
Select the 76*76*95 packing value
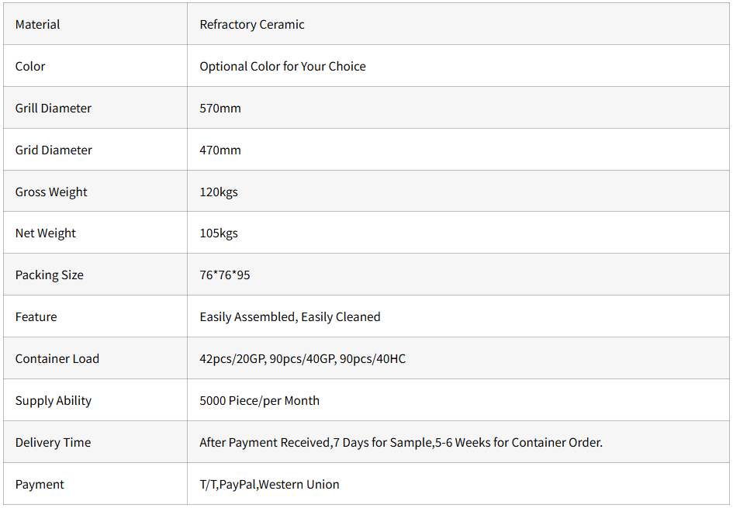point(225,275)
